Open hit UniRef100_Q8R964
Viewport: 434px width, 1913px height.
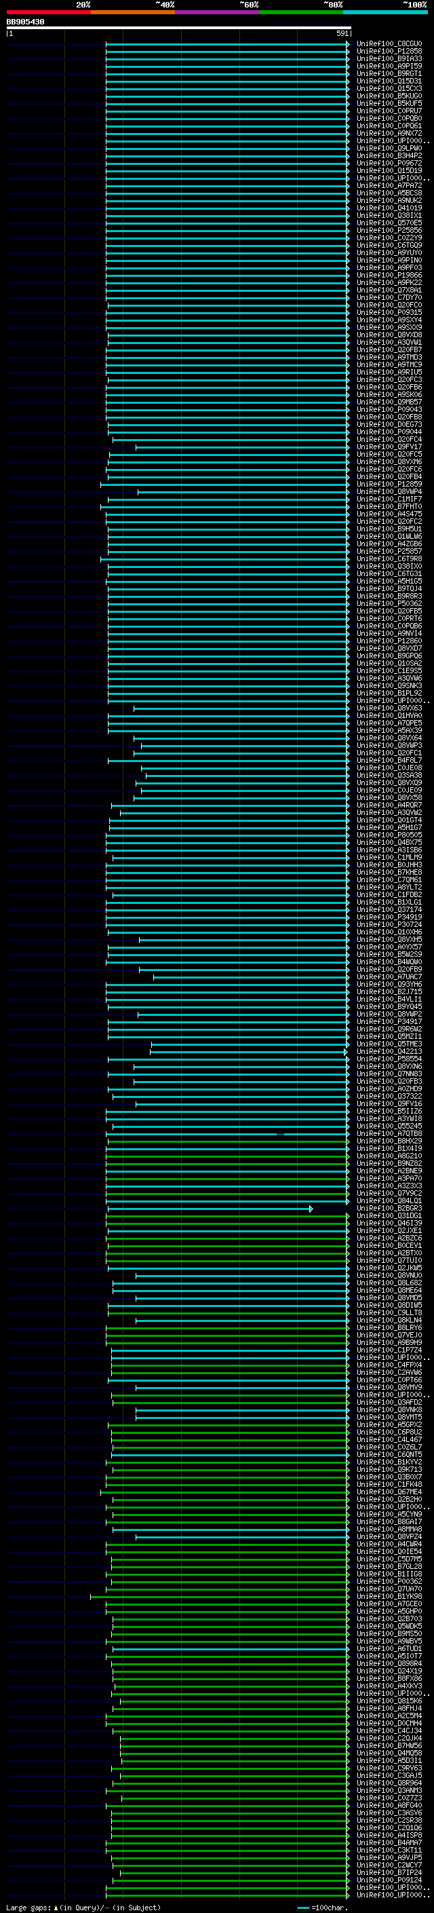[389, 1783]
